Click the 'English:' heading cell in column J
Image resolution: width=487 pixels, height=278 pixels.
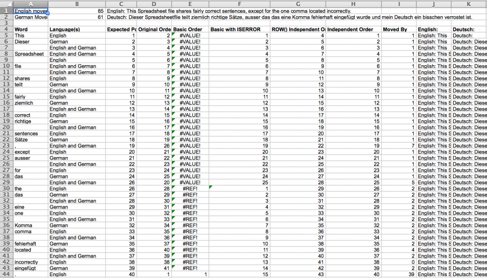click(434, 30)
